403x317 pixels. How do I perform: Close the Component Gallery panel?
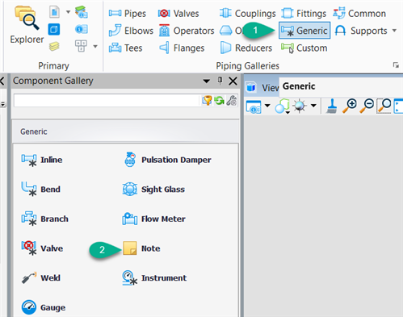pos(233,81)
